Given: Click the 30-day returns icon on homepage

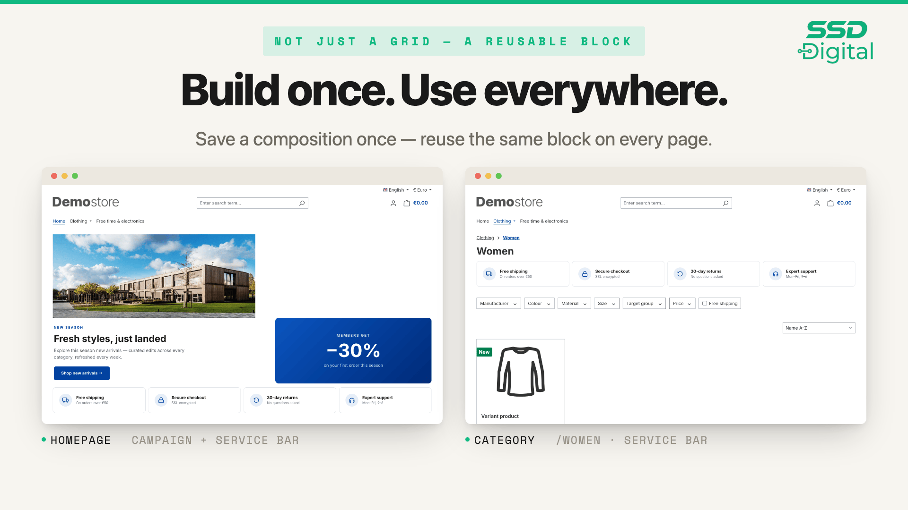Looking at the screenshot, I should [x=256, y=400].
